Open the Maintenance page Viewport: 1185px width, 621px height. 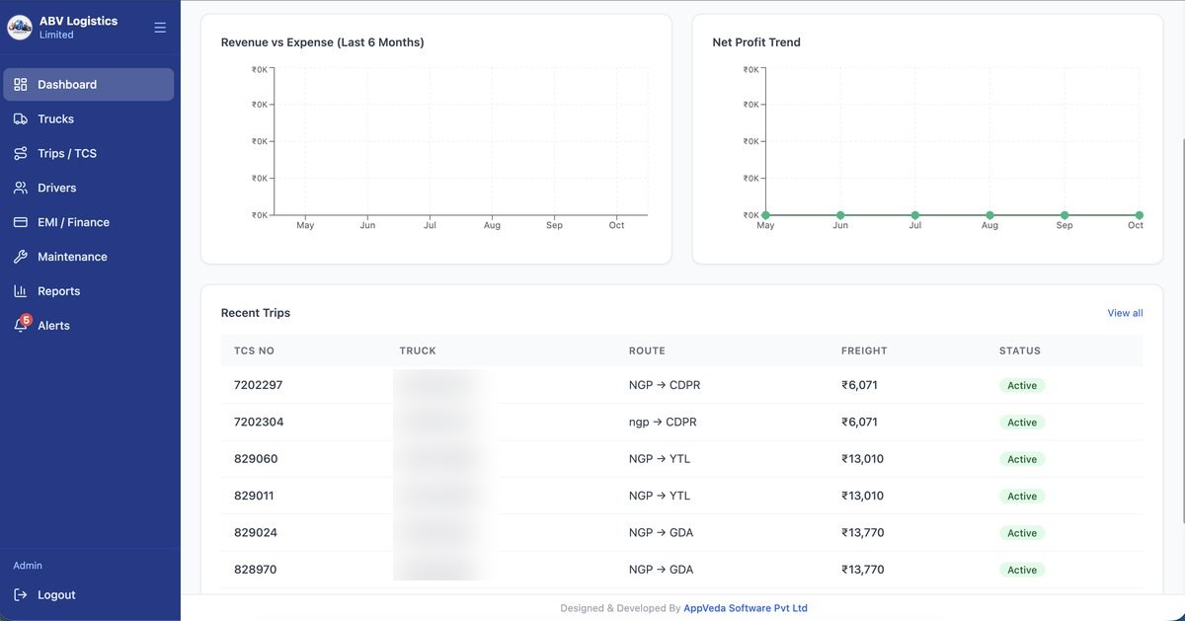pyautogui.click(x=89, y=257)
